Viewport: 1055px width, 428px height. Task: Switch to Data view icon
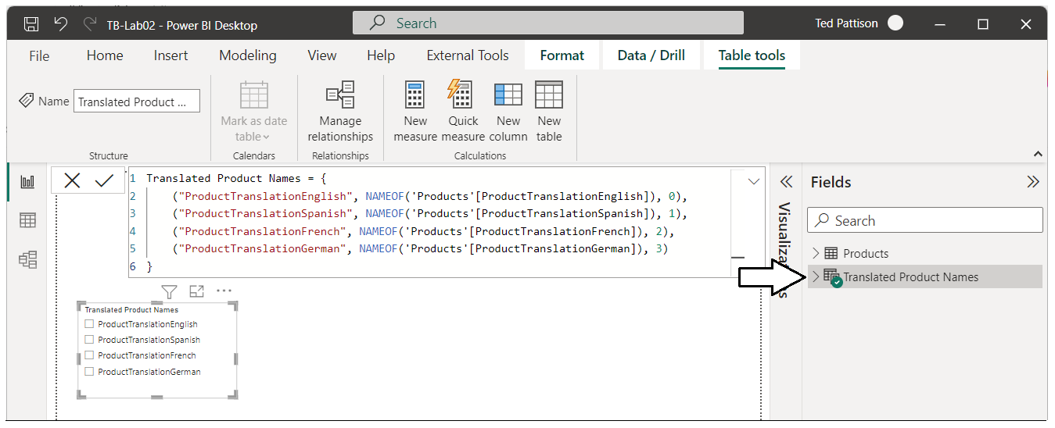pos(27,221)
